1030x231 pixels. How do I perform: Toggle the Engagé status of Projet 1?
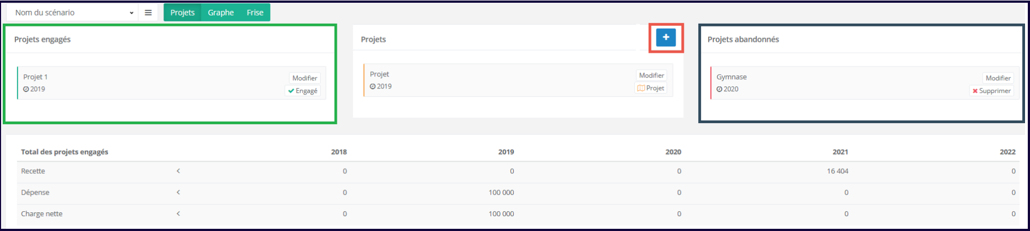pyautogui.click(x=303, y=91)
